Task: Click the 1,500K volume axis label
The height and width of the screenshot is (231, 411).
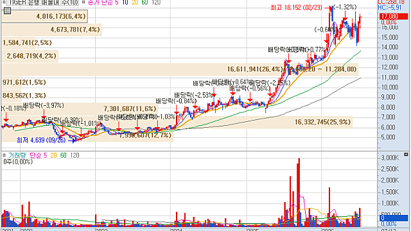Action: pos(390,192)
